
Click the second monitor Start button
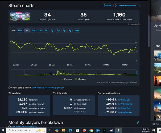pyautogui.click(x=154, y=130)
